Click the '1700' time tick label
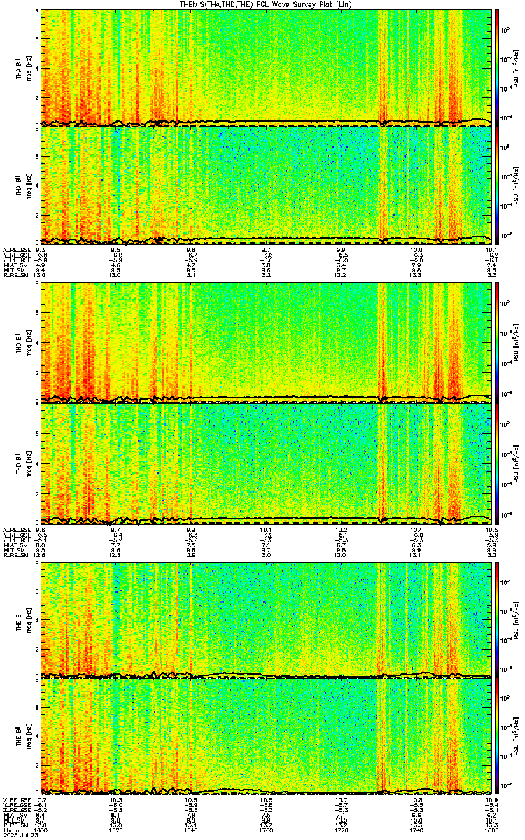The image size is (525, 840). click(x=266, y=829)
